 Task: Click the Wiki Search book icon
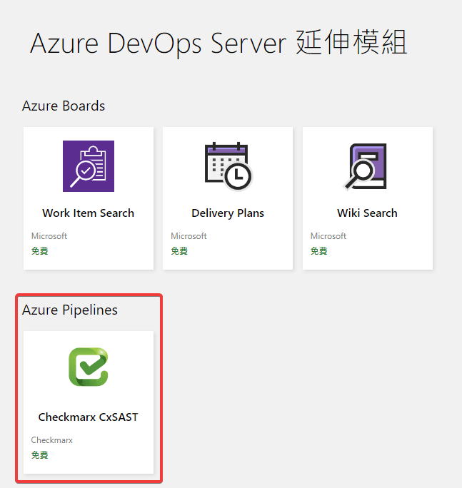[x=367, y=166]
